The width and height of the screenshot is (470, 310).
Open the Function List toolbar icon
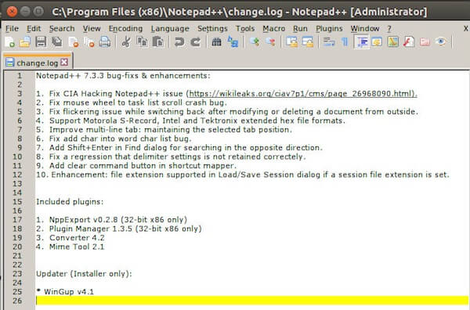point(409,42)
